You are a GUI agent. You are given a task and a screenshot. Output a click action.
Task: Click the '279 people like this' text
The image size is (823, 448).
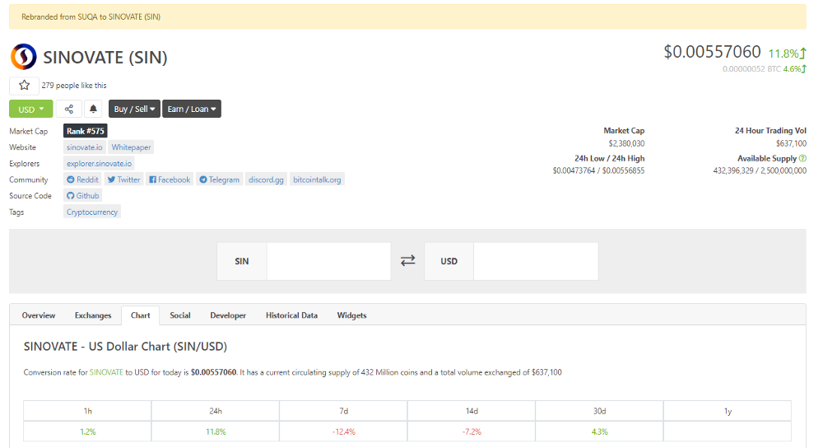click(74, 85)
